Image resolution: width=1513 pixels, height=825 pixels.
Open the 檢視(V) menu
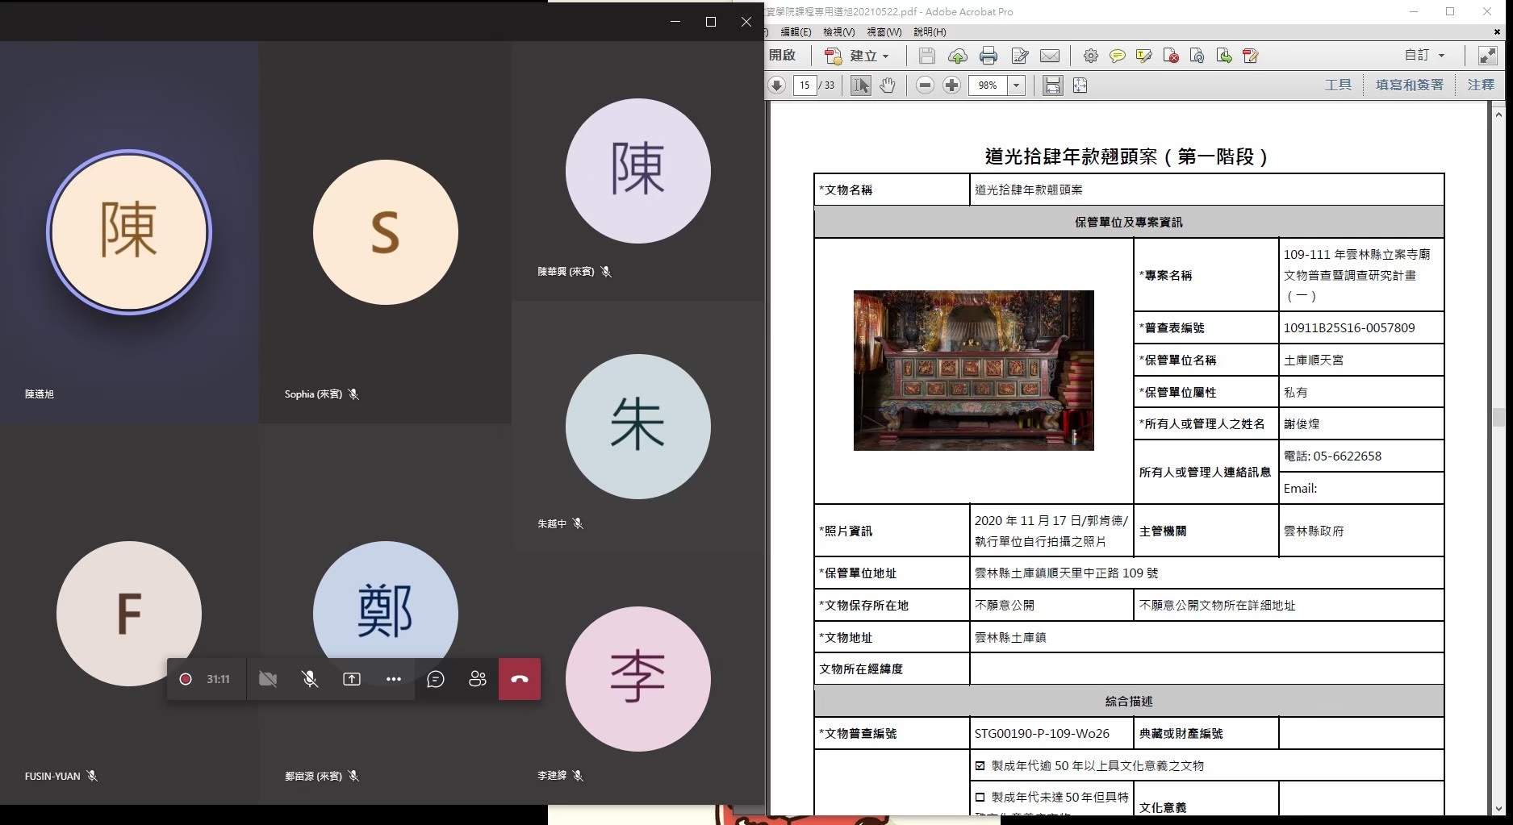(838, 32)
